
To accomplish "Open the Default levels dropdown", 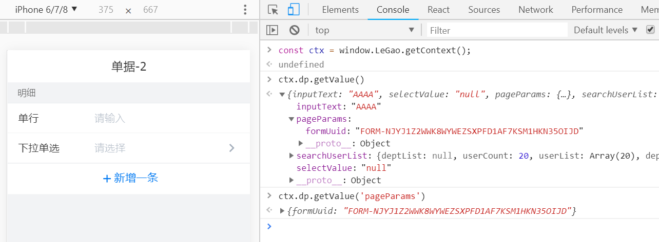I will 606,30.
